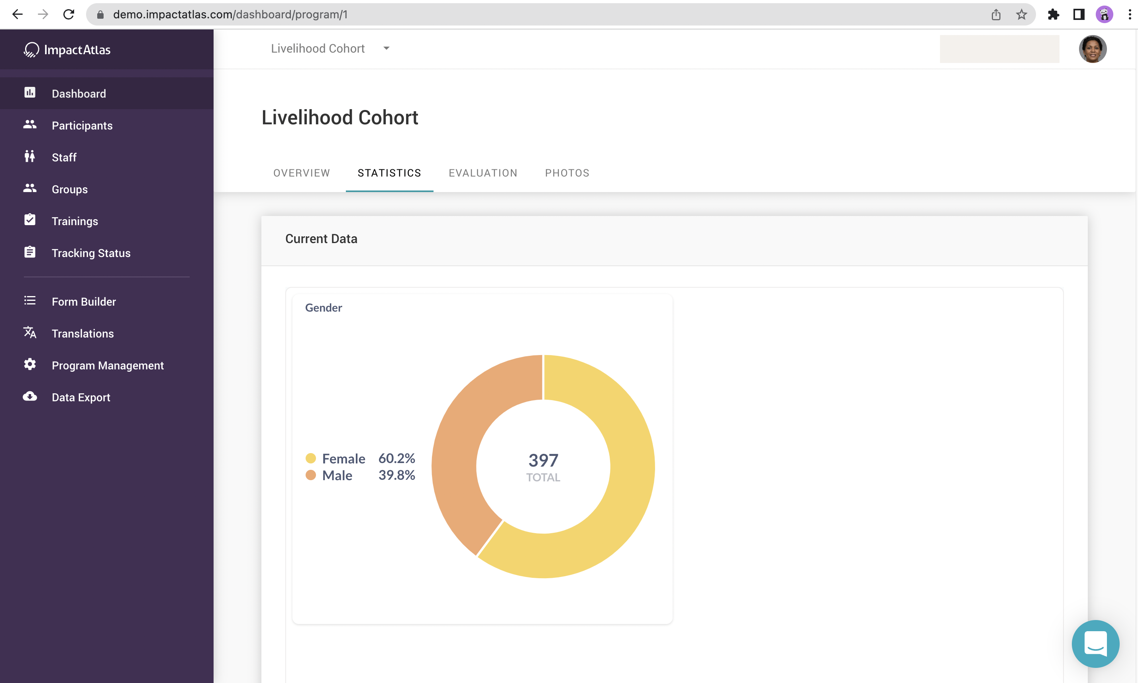The height and width of the screenshot is (683, 1138).
Task: Open the Photos tab
Action: click(567, 173)
